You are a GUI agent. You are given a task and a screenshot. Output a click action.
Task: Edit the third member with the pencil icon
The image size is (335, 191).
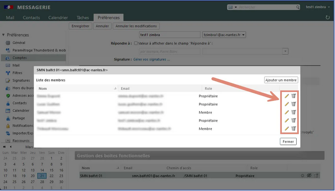(x=287, y=112)
